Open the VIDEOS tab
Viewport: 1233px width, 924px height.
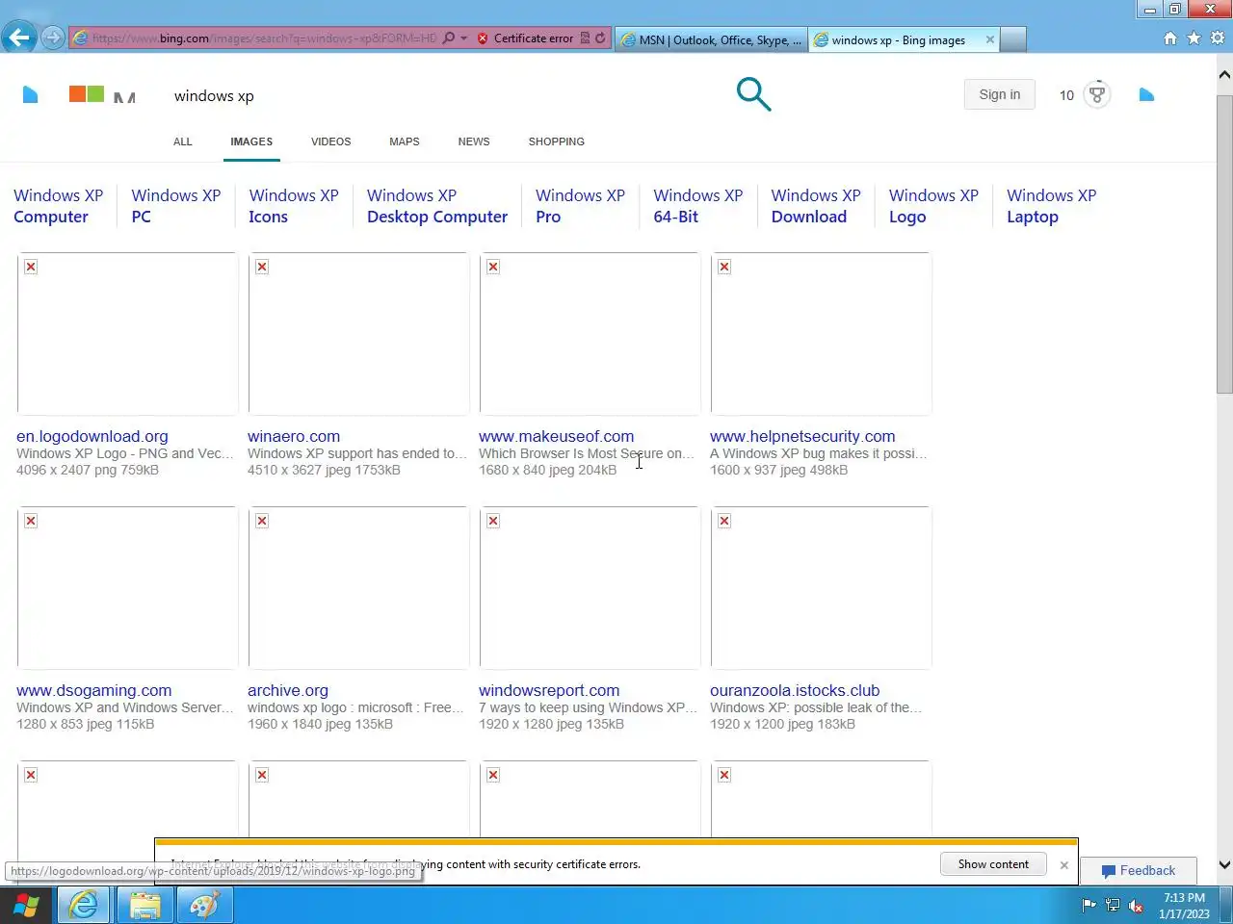[330, 141]
